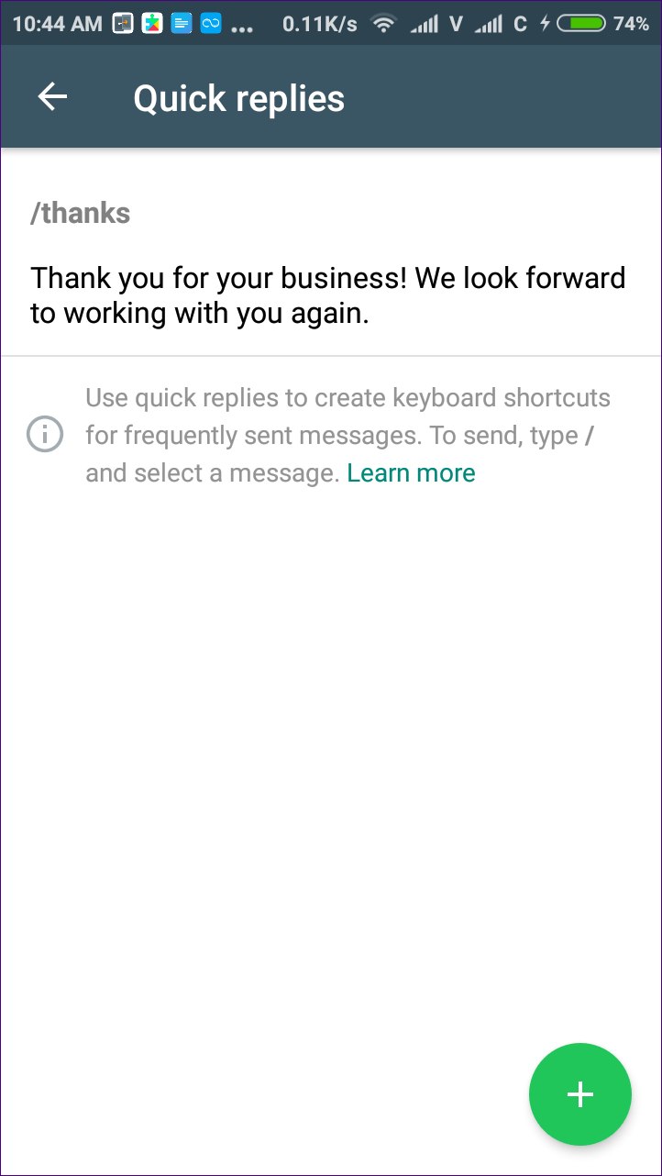The image size is (662, 1176).
Task: Tap the green battery indicator icon
Action: [x=581, y=24]
